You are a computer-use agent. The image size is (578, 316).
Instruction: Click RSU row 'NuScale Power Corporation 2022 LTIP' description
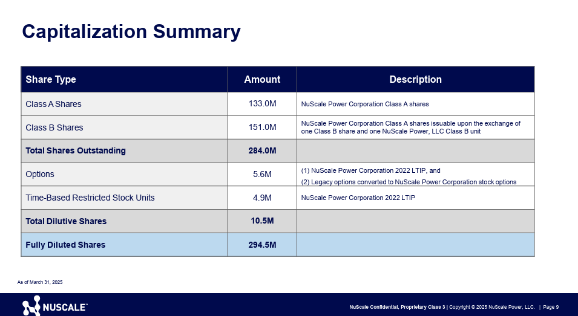coord(358,198)
